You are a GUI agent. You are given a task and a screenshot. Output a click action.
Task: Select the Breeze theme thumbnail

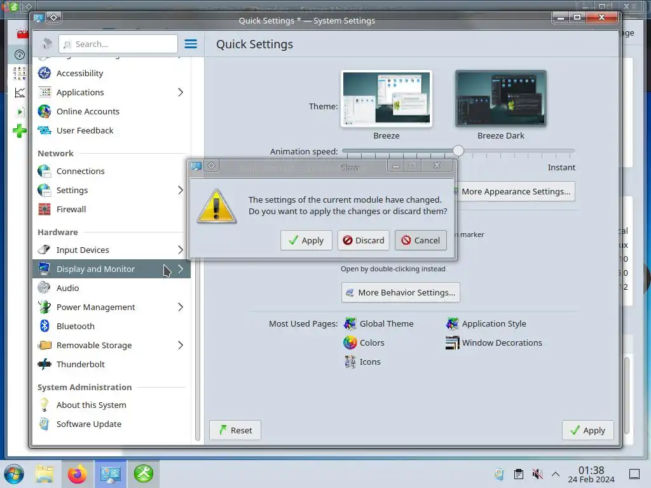[x=386, y=98]
